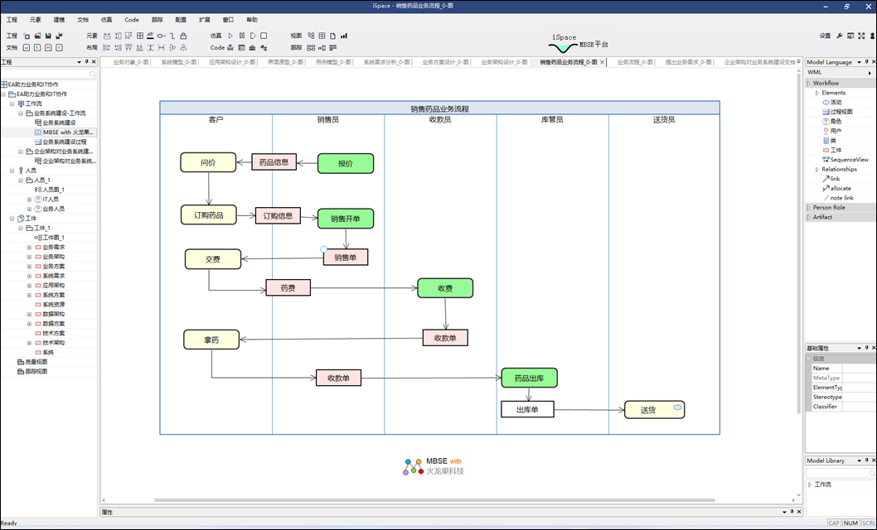Select the 角色 role element tool

[835, 121]
